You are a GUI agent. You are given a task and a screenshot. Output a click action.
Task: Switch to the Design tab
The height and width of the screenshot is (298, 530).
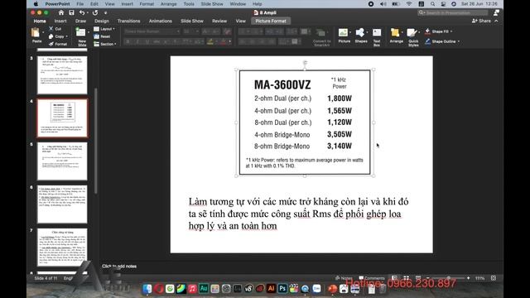coord(102,21)
